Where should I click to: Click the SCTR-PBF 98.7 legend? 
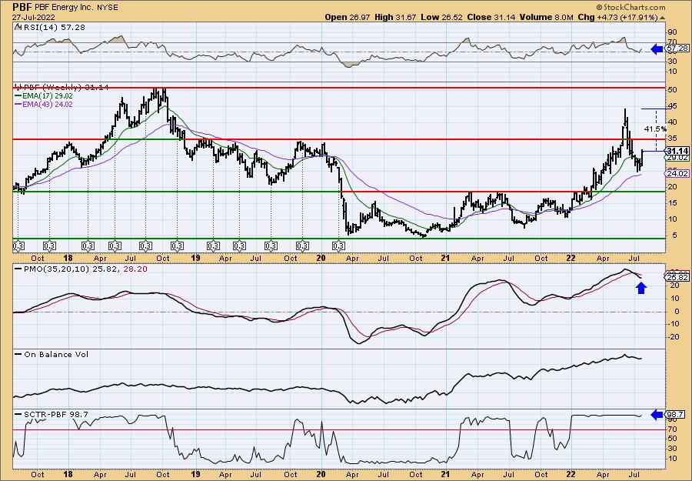click(x=52, y=414)
